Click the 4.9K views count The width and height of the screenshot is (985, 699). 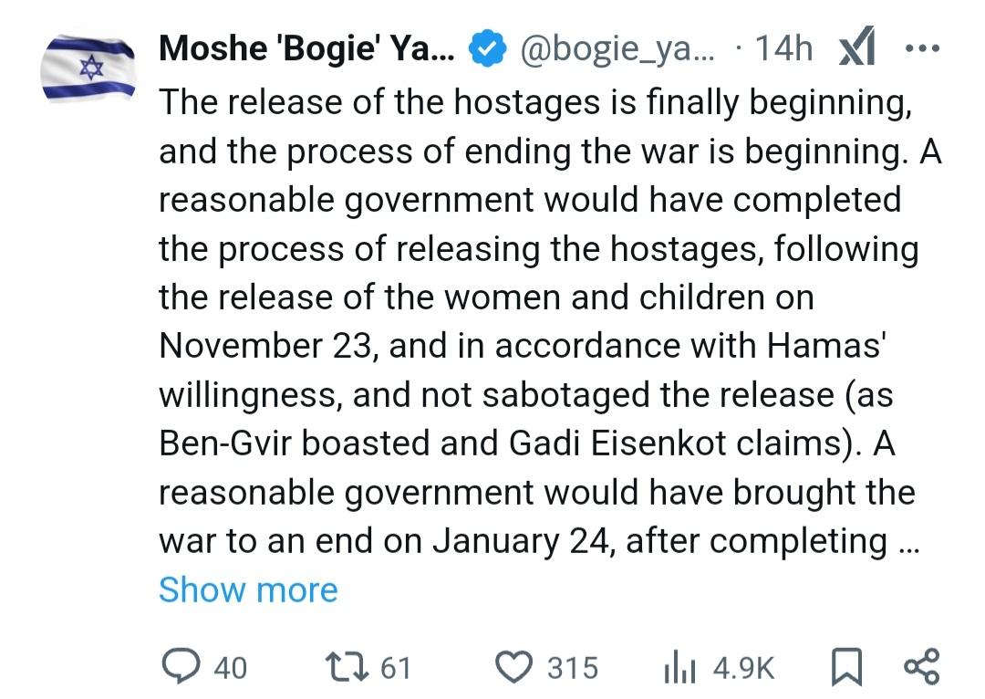coord(743,668)
